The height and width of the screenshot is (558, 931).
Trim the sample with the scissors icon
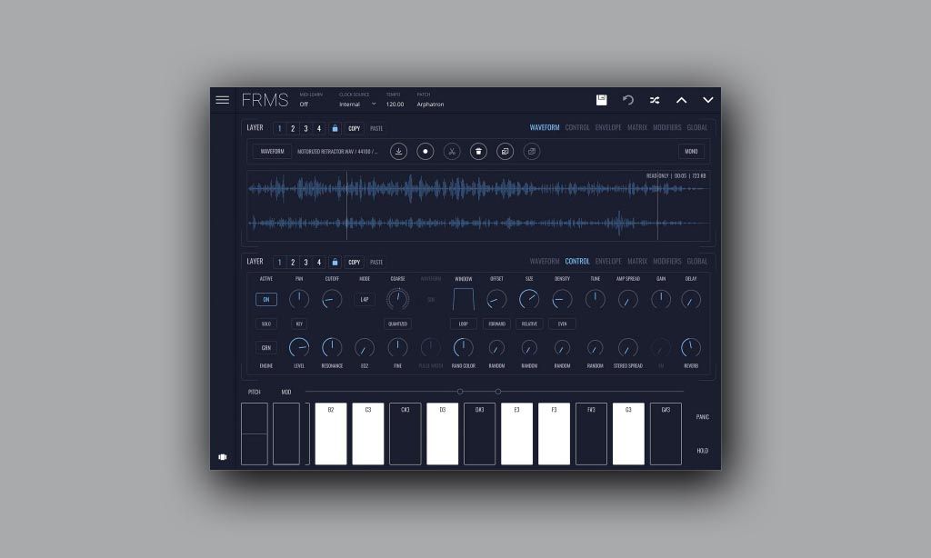(x=452, y=152)
